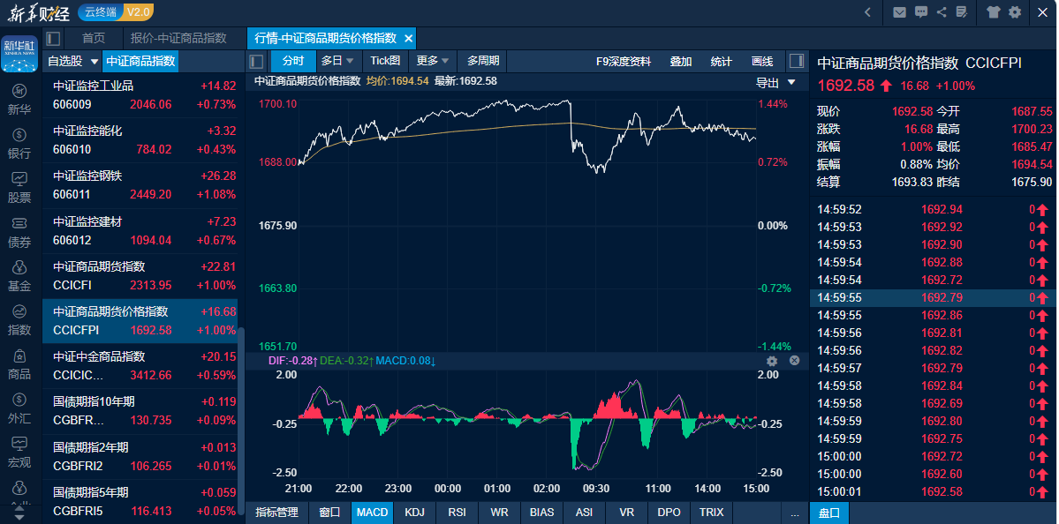Click the 画线 draw line button
Screen dimensions: 1059x524
762,62
